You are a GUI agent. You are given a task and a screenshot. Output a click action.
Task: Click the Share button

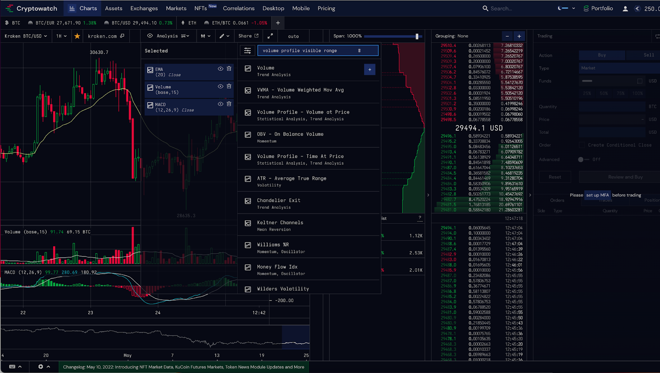[248, 36]
